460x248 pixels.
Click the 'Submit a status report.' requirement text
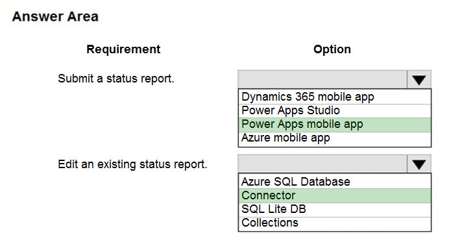click(116, 79)
